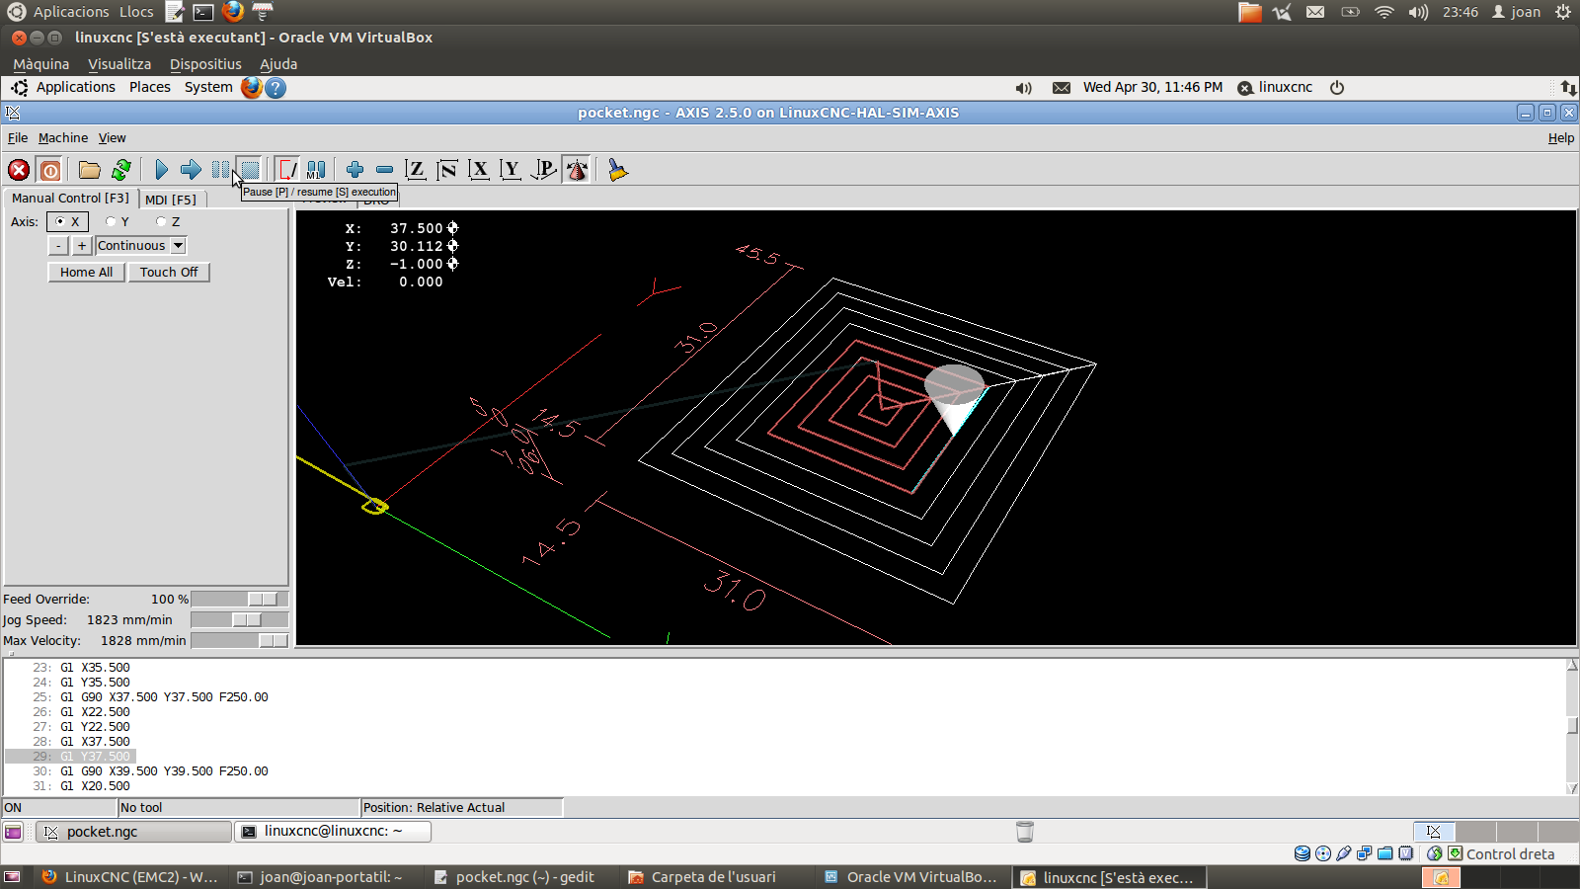Expand the View menu
This screenshot has width=1580, height=889.
[x=112, y=138]
